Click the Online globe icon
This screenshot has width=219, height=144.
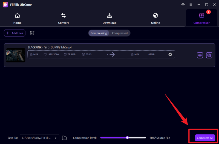pos(155,15)
